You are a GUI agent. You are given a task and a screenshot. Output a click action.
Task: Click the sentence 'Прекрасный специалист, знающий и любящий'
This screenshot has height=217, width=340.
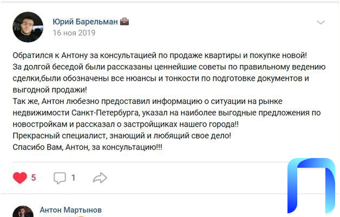pyautogui.click(x=122, y=136)
